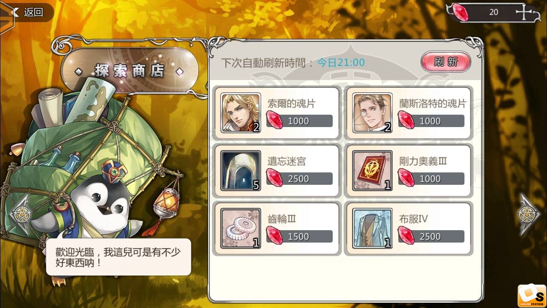The width and height of the screenshot is (547, 308).
Task: Buy 索爾的魂片 for 1000 gems
Action: [299, 121]
